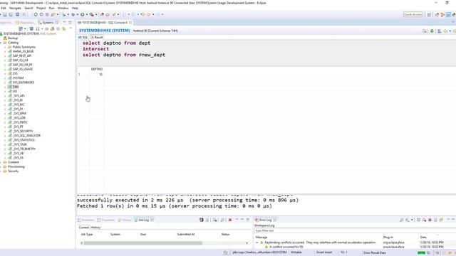This screenshot has height=256, width=456.
Task: Click the Error Log filter text field
Action: (355, 230)
